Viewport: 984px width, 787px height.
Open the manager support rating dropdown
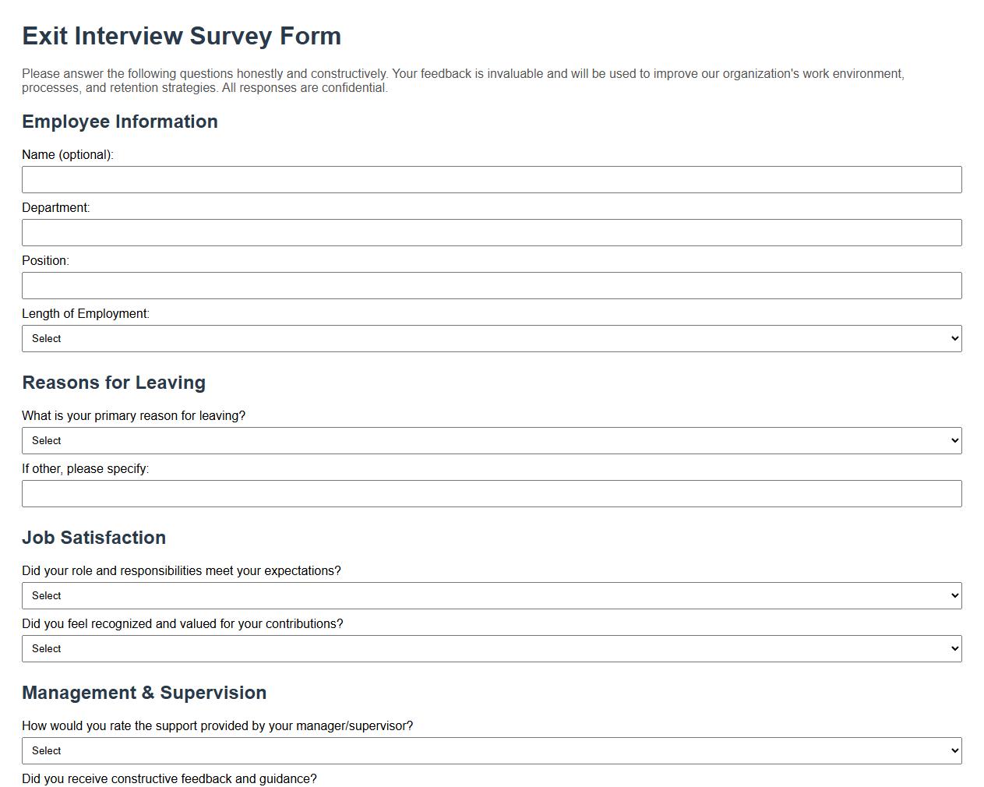pyautogui.click(x=492, y=750)
